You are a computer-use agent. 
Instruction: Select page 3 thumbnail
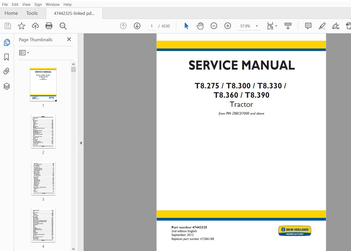point(43,178)
